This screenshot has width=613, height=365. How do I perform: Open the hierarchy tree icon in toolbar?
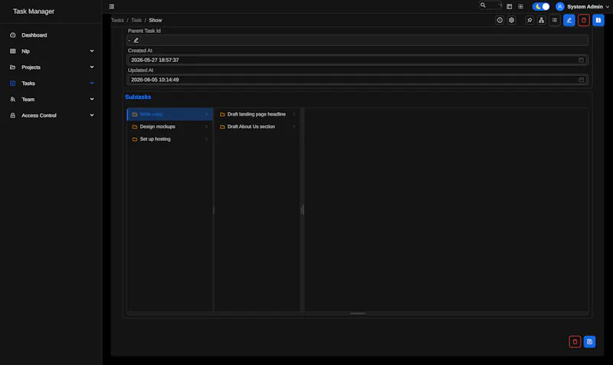[x=541, y=21]
